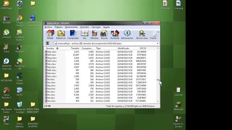232x130 pixels.
Task: Click the Información toolbar icon
Action: click(x=127, y=35)
